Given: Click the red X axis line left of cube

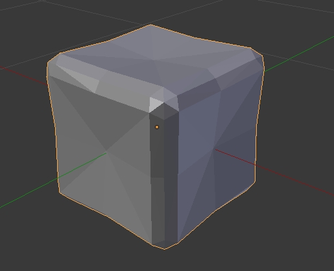Looking at the screenshot, I should pos(23,76).
